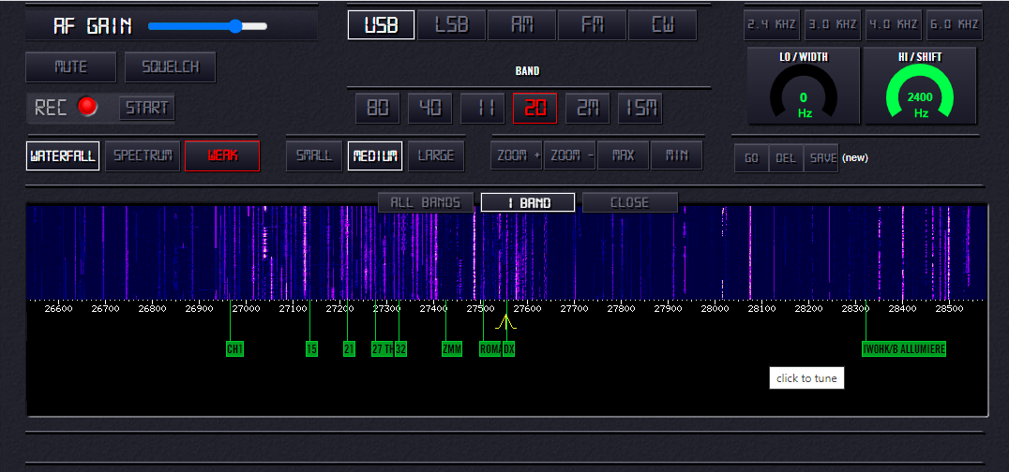Viewport: 1009px width, 472px height.
Task: Click the MAX zoom button
Action: [623, 155]
